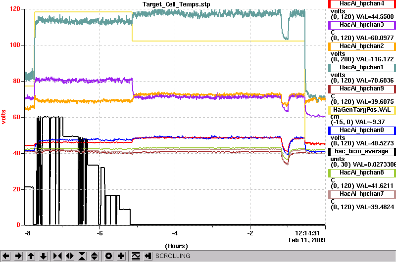The width and height of the screenshot is (396, 262).
Task: Click the plus crosshair toolbar button
Action: (x=121, y=256)
